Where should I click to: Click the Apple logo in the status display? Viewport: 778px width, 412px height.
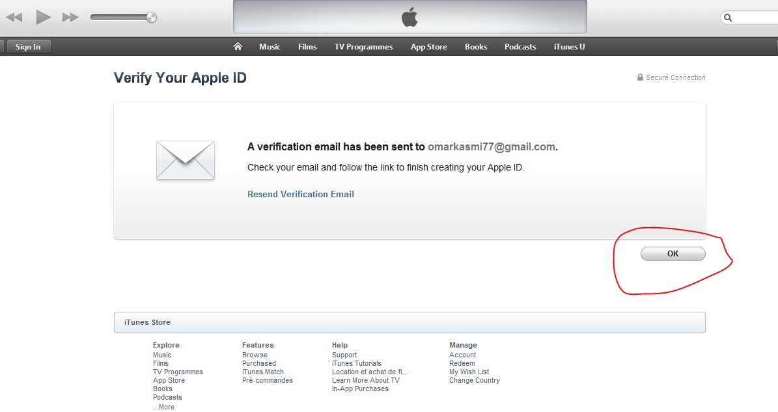tap(410, 18)
